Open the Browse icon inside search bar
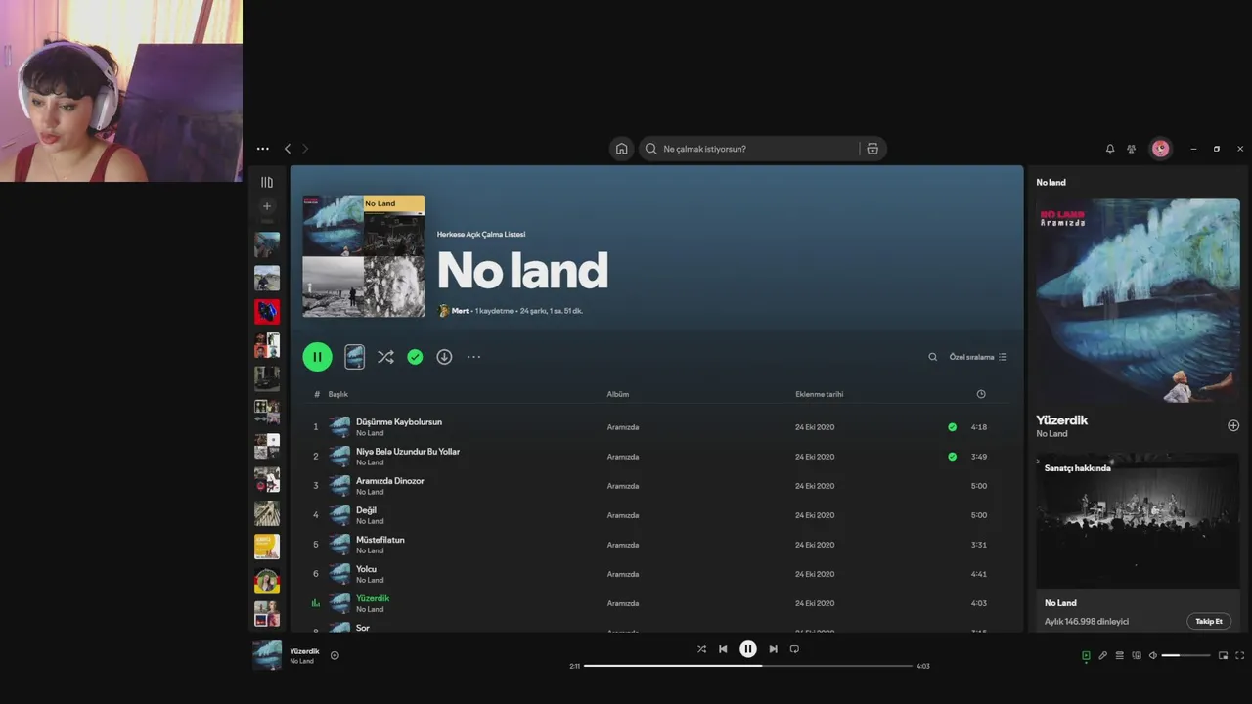Screen dimensions: 1252x704 (x=872, y=149)
